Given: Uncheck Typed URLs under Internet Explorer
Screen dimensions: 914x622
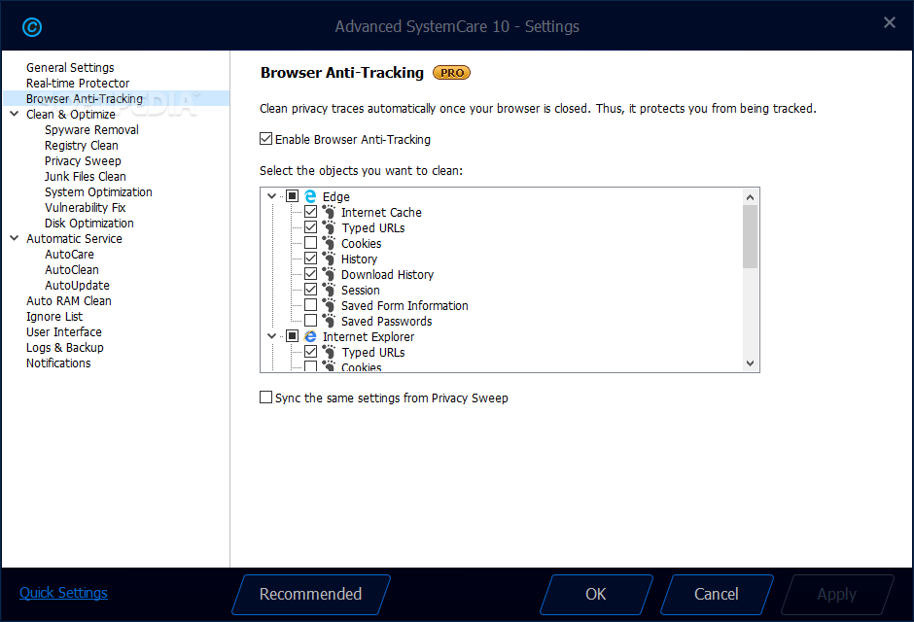Looking at the screenshot, I should (311, 351).
